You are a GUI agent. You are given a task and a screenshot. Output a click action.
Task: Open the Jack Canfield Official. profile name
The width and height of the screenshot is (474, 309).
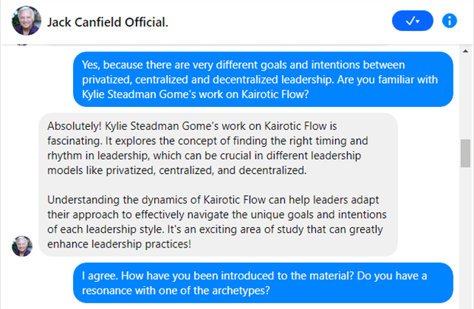point(108,22)
